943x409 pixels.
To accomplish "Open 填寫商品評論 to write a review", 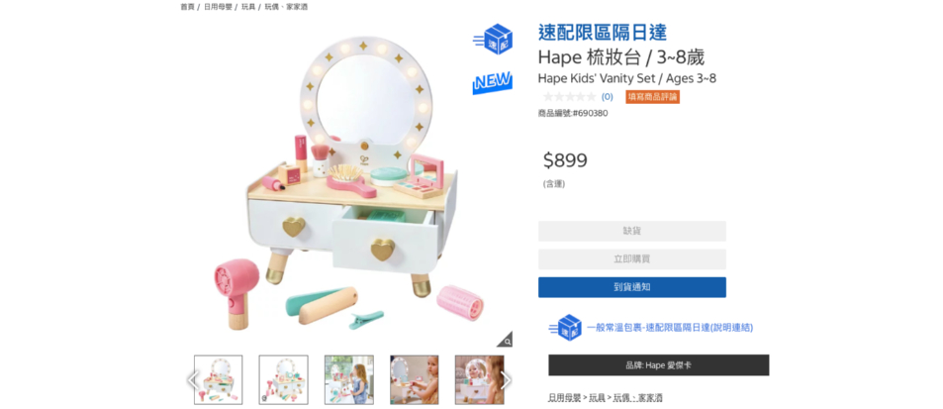I will click(652, 97).
